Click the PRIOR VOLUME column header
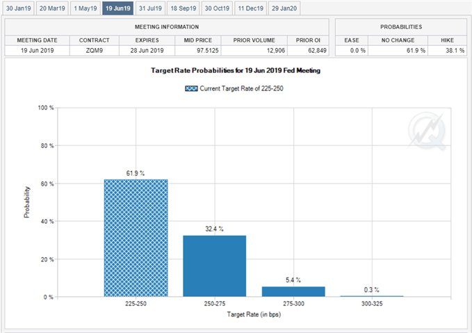The height and width of the screenshot is (333, 472). (254, 40)
